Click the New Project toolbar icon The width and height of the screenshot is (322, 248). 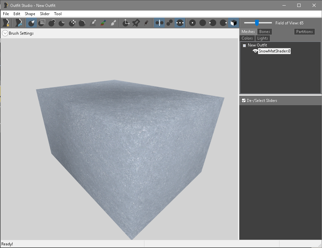[6, 23]
